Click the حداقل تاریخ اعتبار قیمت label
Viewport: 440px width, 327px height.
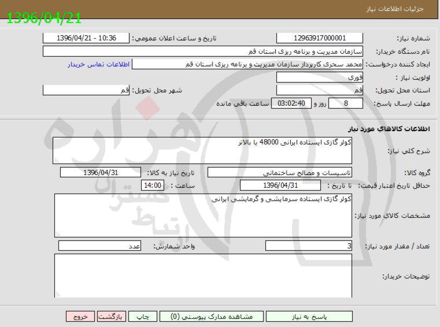[x=394, y=185]
